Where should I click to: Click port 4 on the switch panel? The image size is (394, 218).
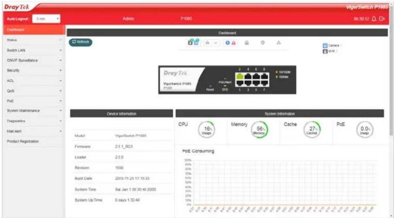point(248,76)
